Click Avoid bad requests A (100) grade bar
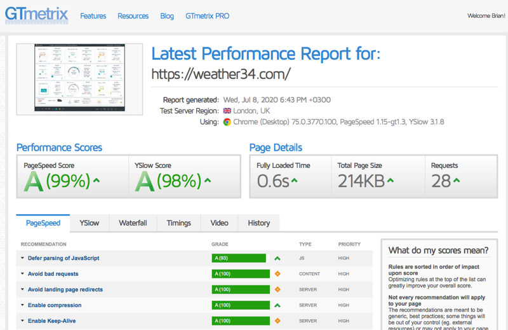The width and height of the screenshot is (508, 330). pos(241,274)
